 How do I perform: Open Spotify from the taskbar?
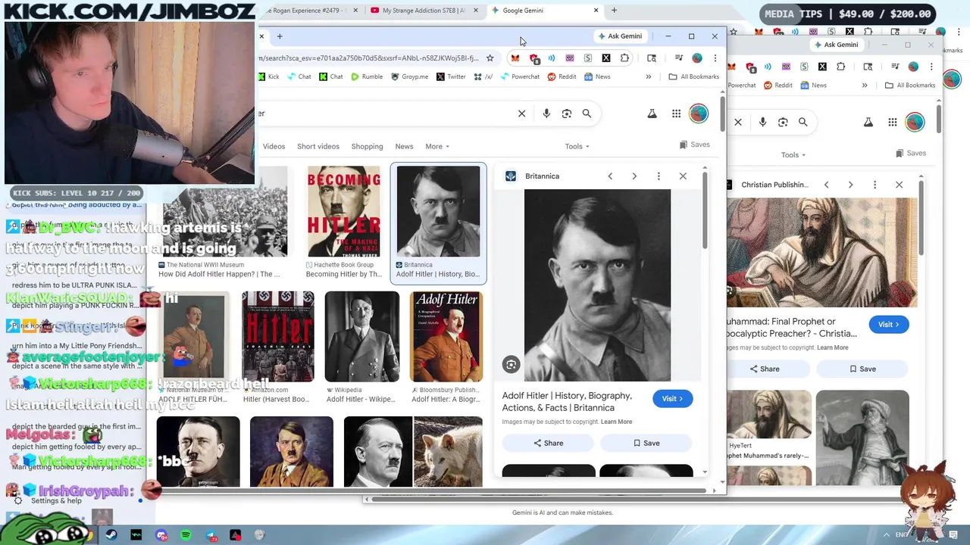[x=186, y=535]
